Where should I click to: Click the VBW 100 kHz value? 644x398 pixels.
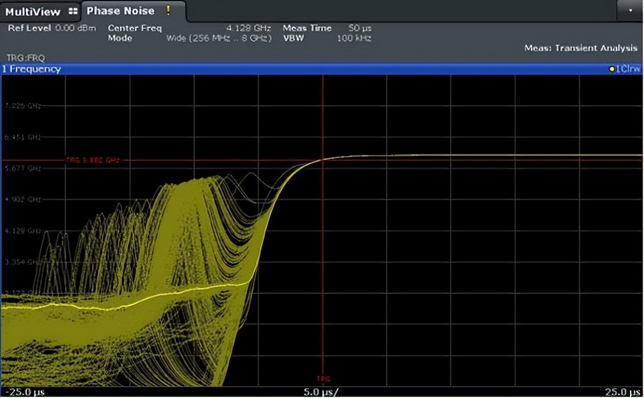pos(354,38)
